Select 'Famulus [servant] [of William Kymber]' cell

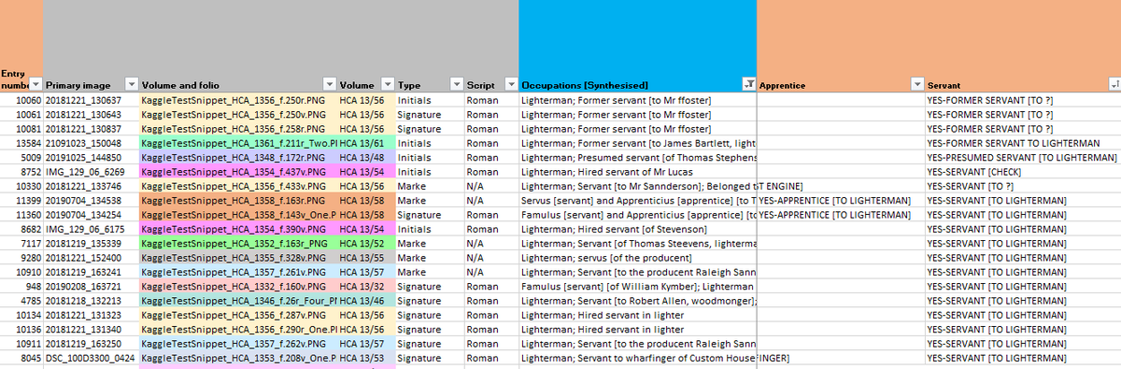coord(638,286)
